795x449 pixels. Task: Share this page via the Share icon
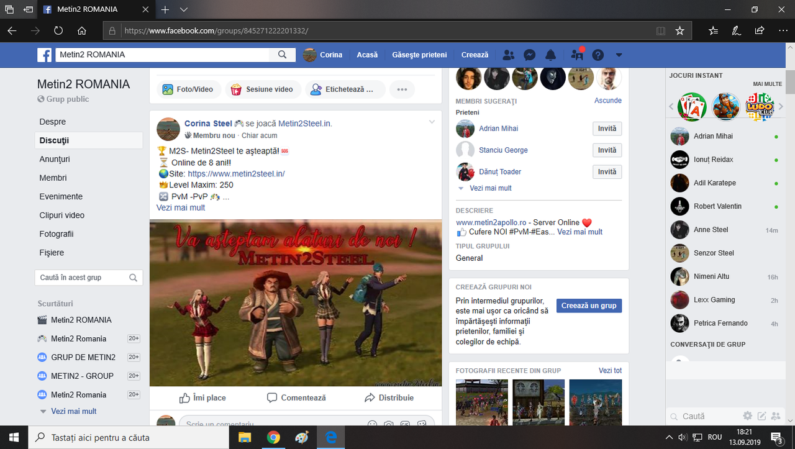pyautogui.click(x=759, y=30)
